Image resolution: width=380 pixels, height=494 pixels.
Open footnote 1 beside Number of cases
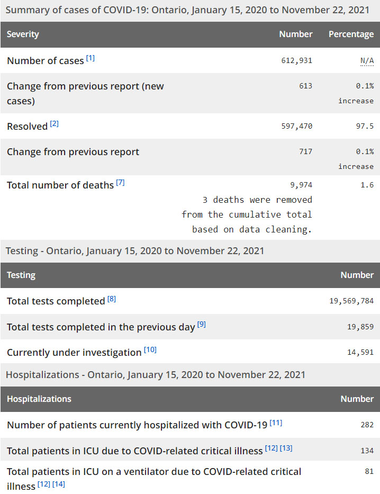91,58
